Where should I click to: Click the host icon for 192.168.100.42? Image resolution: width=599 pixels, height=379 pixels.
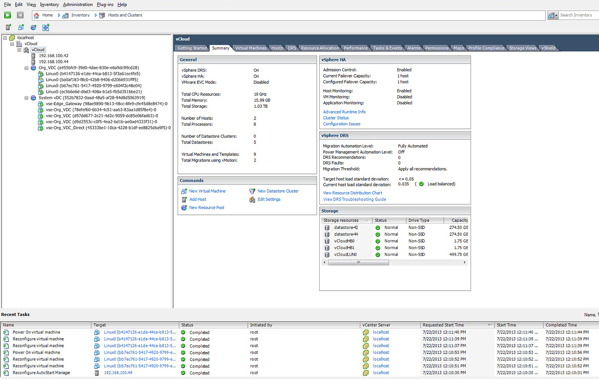(33, 56)
